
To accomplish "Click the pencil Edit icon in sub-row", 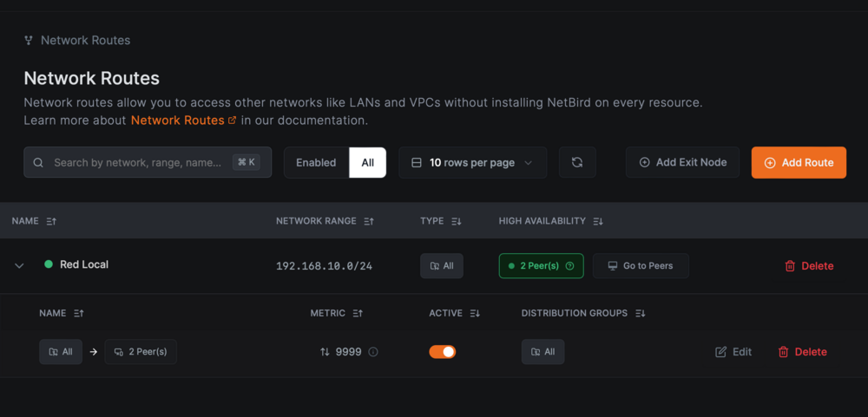I will click(x=720, y=352).
